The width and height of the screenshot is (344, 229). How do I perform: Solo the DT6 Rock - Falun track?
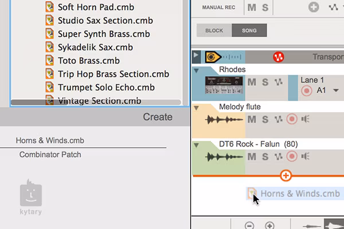[265, 157]
